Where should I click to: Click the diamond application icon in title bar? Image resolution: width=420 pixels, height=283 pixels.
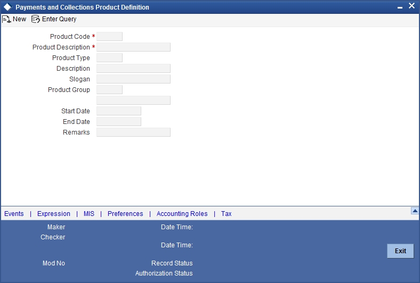coord(8,7)
